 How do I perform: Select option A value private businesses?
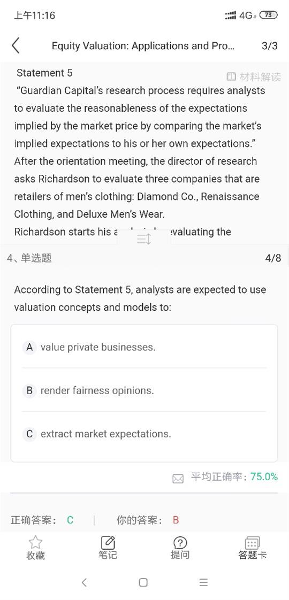pos(144,347)
